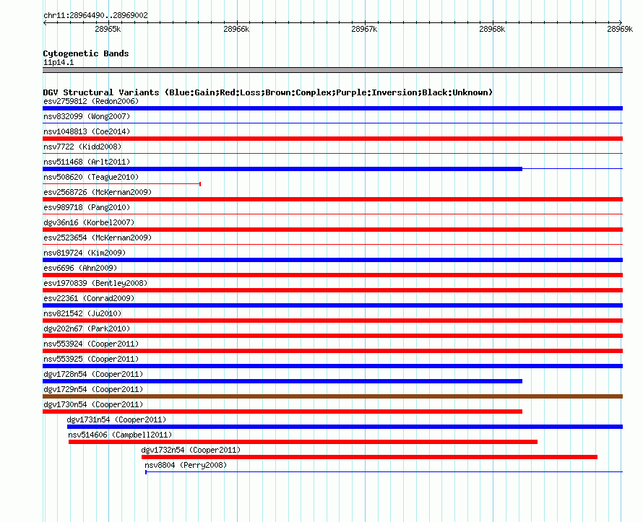The width and height of the screenshot is (643, 522).
Task: Click the left arrowhead on the ruler
Action: pos(45,22)
